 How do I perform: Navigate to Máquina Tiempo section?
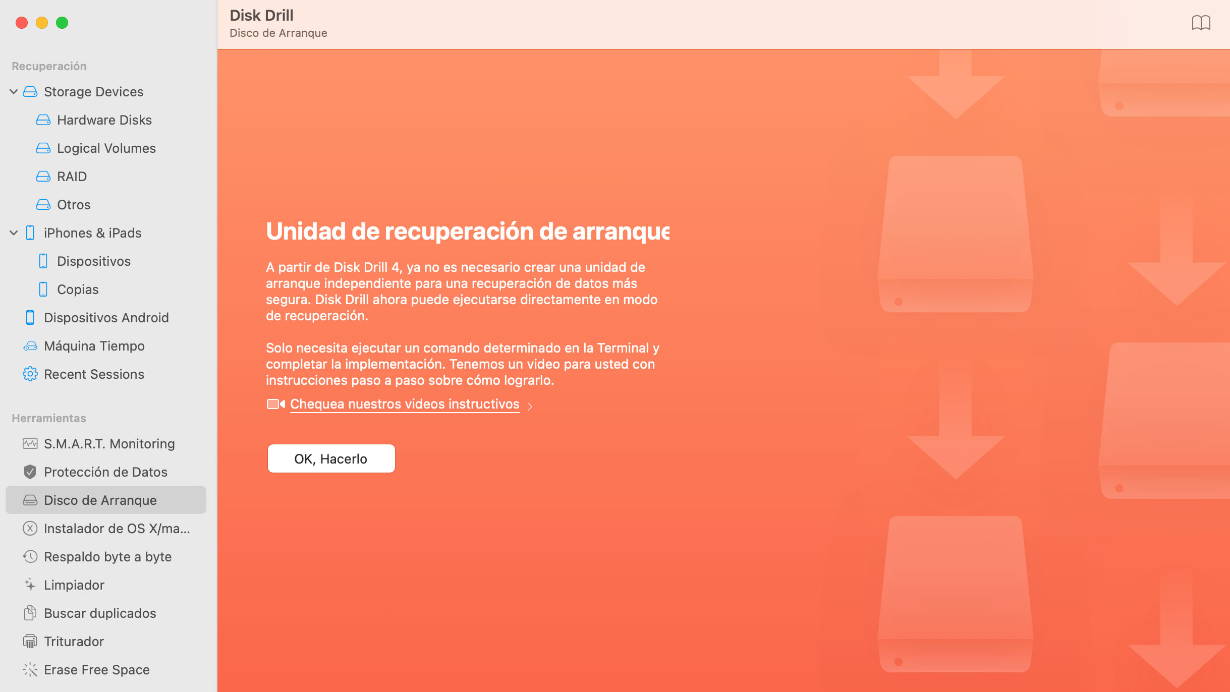pos(94,345)
